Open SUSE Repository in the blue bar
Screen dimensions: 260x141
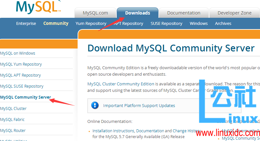[167, 24]
